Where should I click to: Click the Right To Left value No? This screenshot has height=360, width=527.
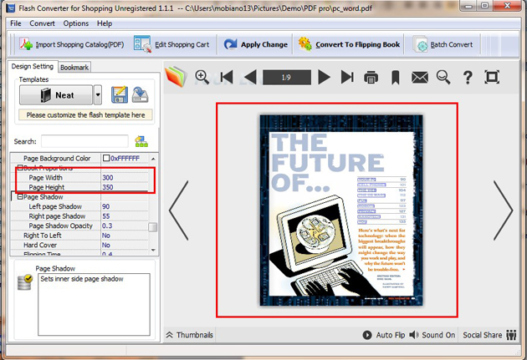point(106,236)
